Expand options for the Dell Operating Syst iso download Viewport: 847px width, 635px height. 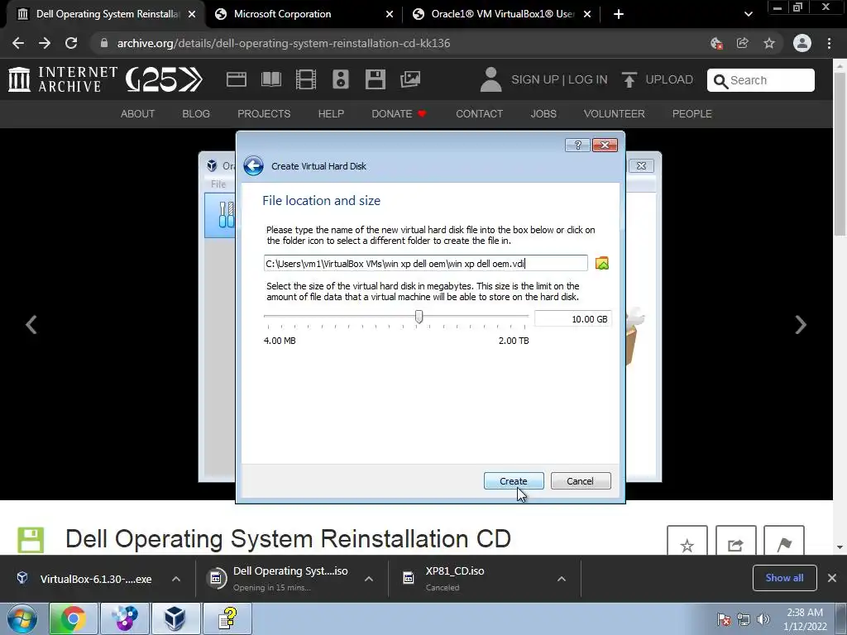click(369, 579)
